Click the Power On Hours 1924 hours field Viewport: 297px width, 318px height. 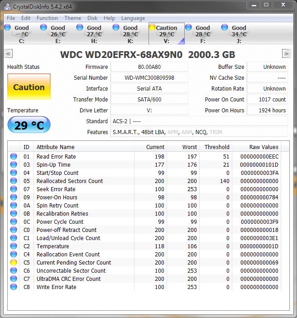point(267,111)
